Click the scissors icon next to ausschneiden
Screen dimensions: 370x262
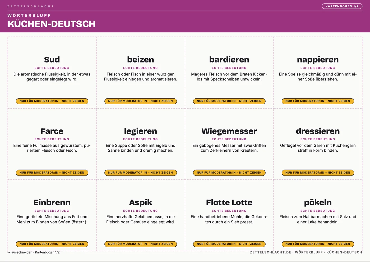pos(9,252)
